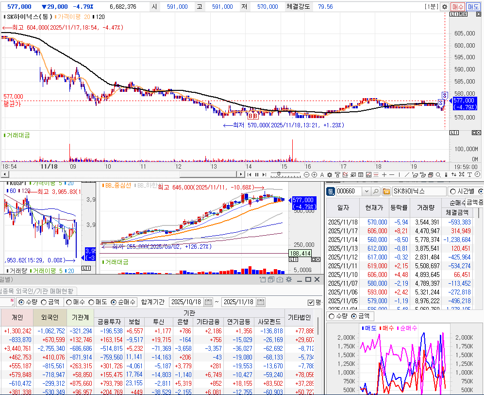484x395 pixels.
Task: Select the 매도 radio button
Action: pyautogui.click(x=91, y=302)
